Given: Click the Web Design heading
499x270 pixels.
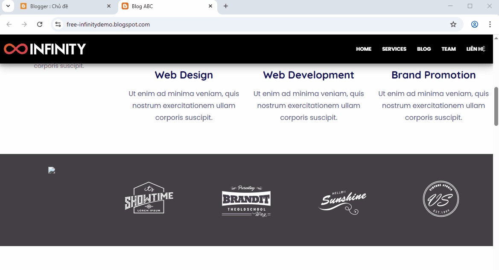Looking at the screenshot, I should [184, 75].
